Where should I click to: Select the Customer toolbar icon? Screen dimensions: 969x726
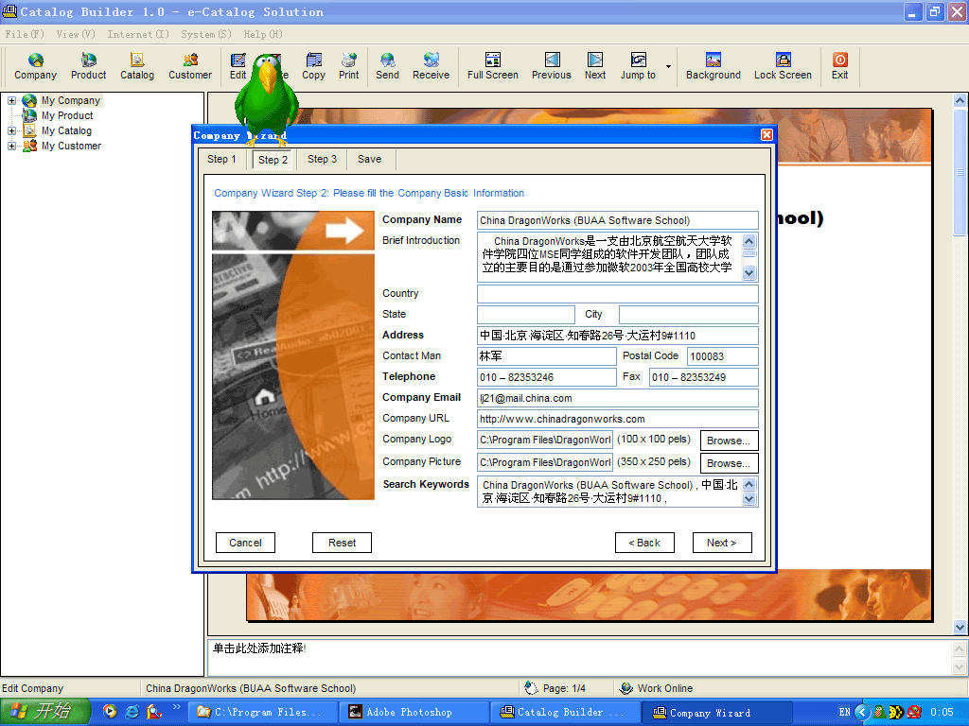(x=190, y=66)
